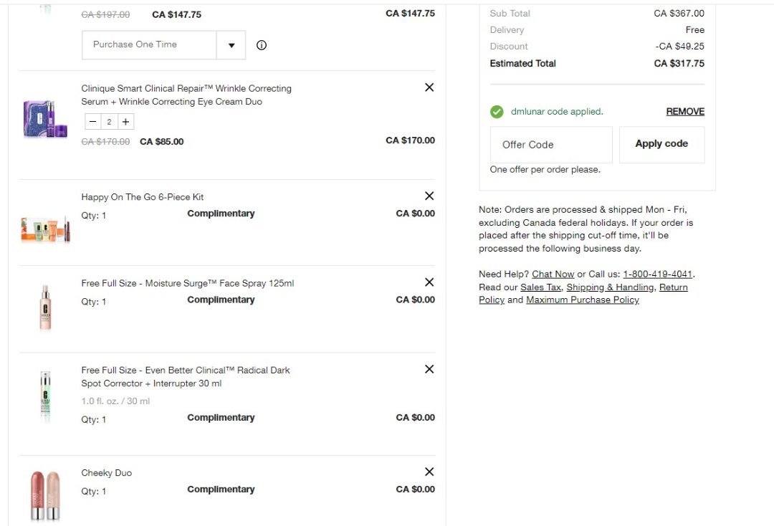Screen dimensions: 774x526
Task: Remove the Clinique Smart Clinical Repair duo
Action: [x=429, y=87]
